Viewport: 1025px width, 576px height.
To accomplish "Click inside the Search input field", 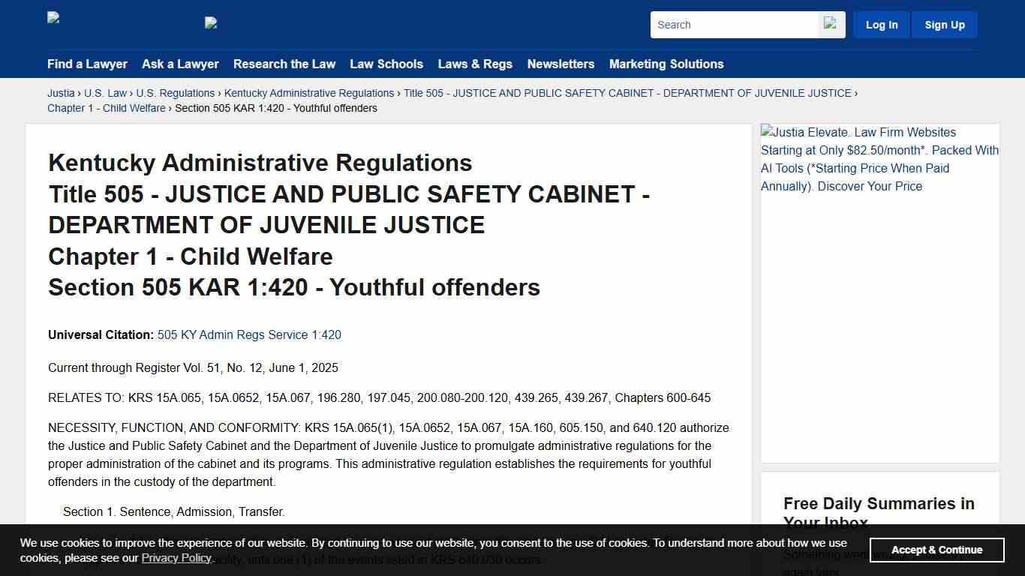I will tap(734, 24).
